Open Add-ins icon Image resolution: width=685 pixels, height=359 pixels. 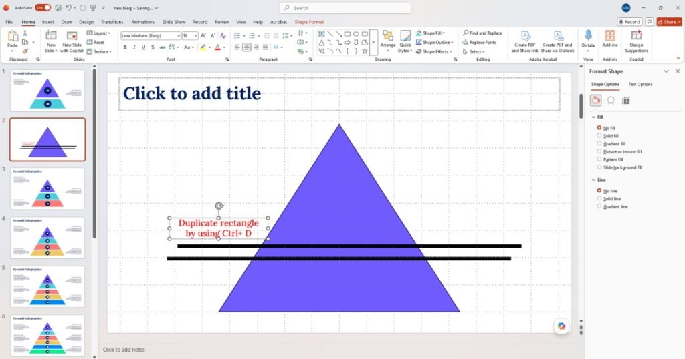610,36
